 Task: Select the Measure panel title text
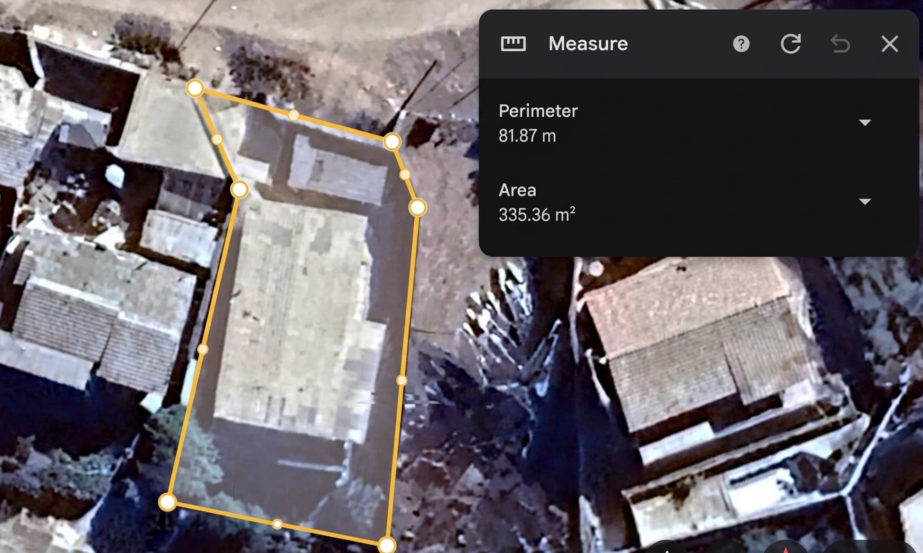(x=588, y=44)
